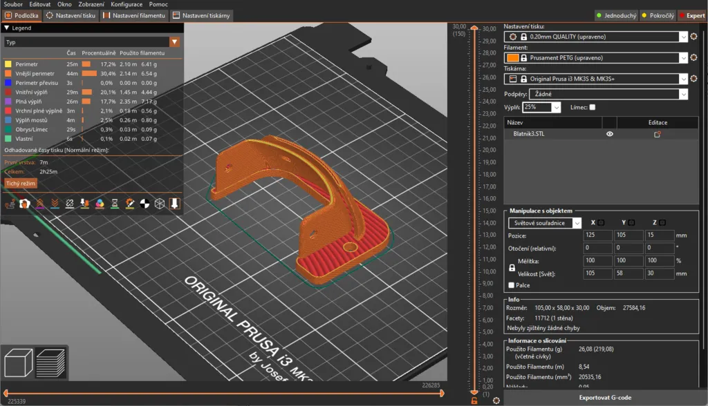Open print settings gear next to 0.20mm QUALITY
This screenshot has width=708, height=406.
694,36
